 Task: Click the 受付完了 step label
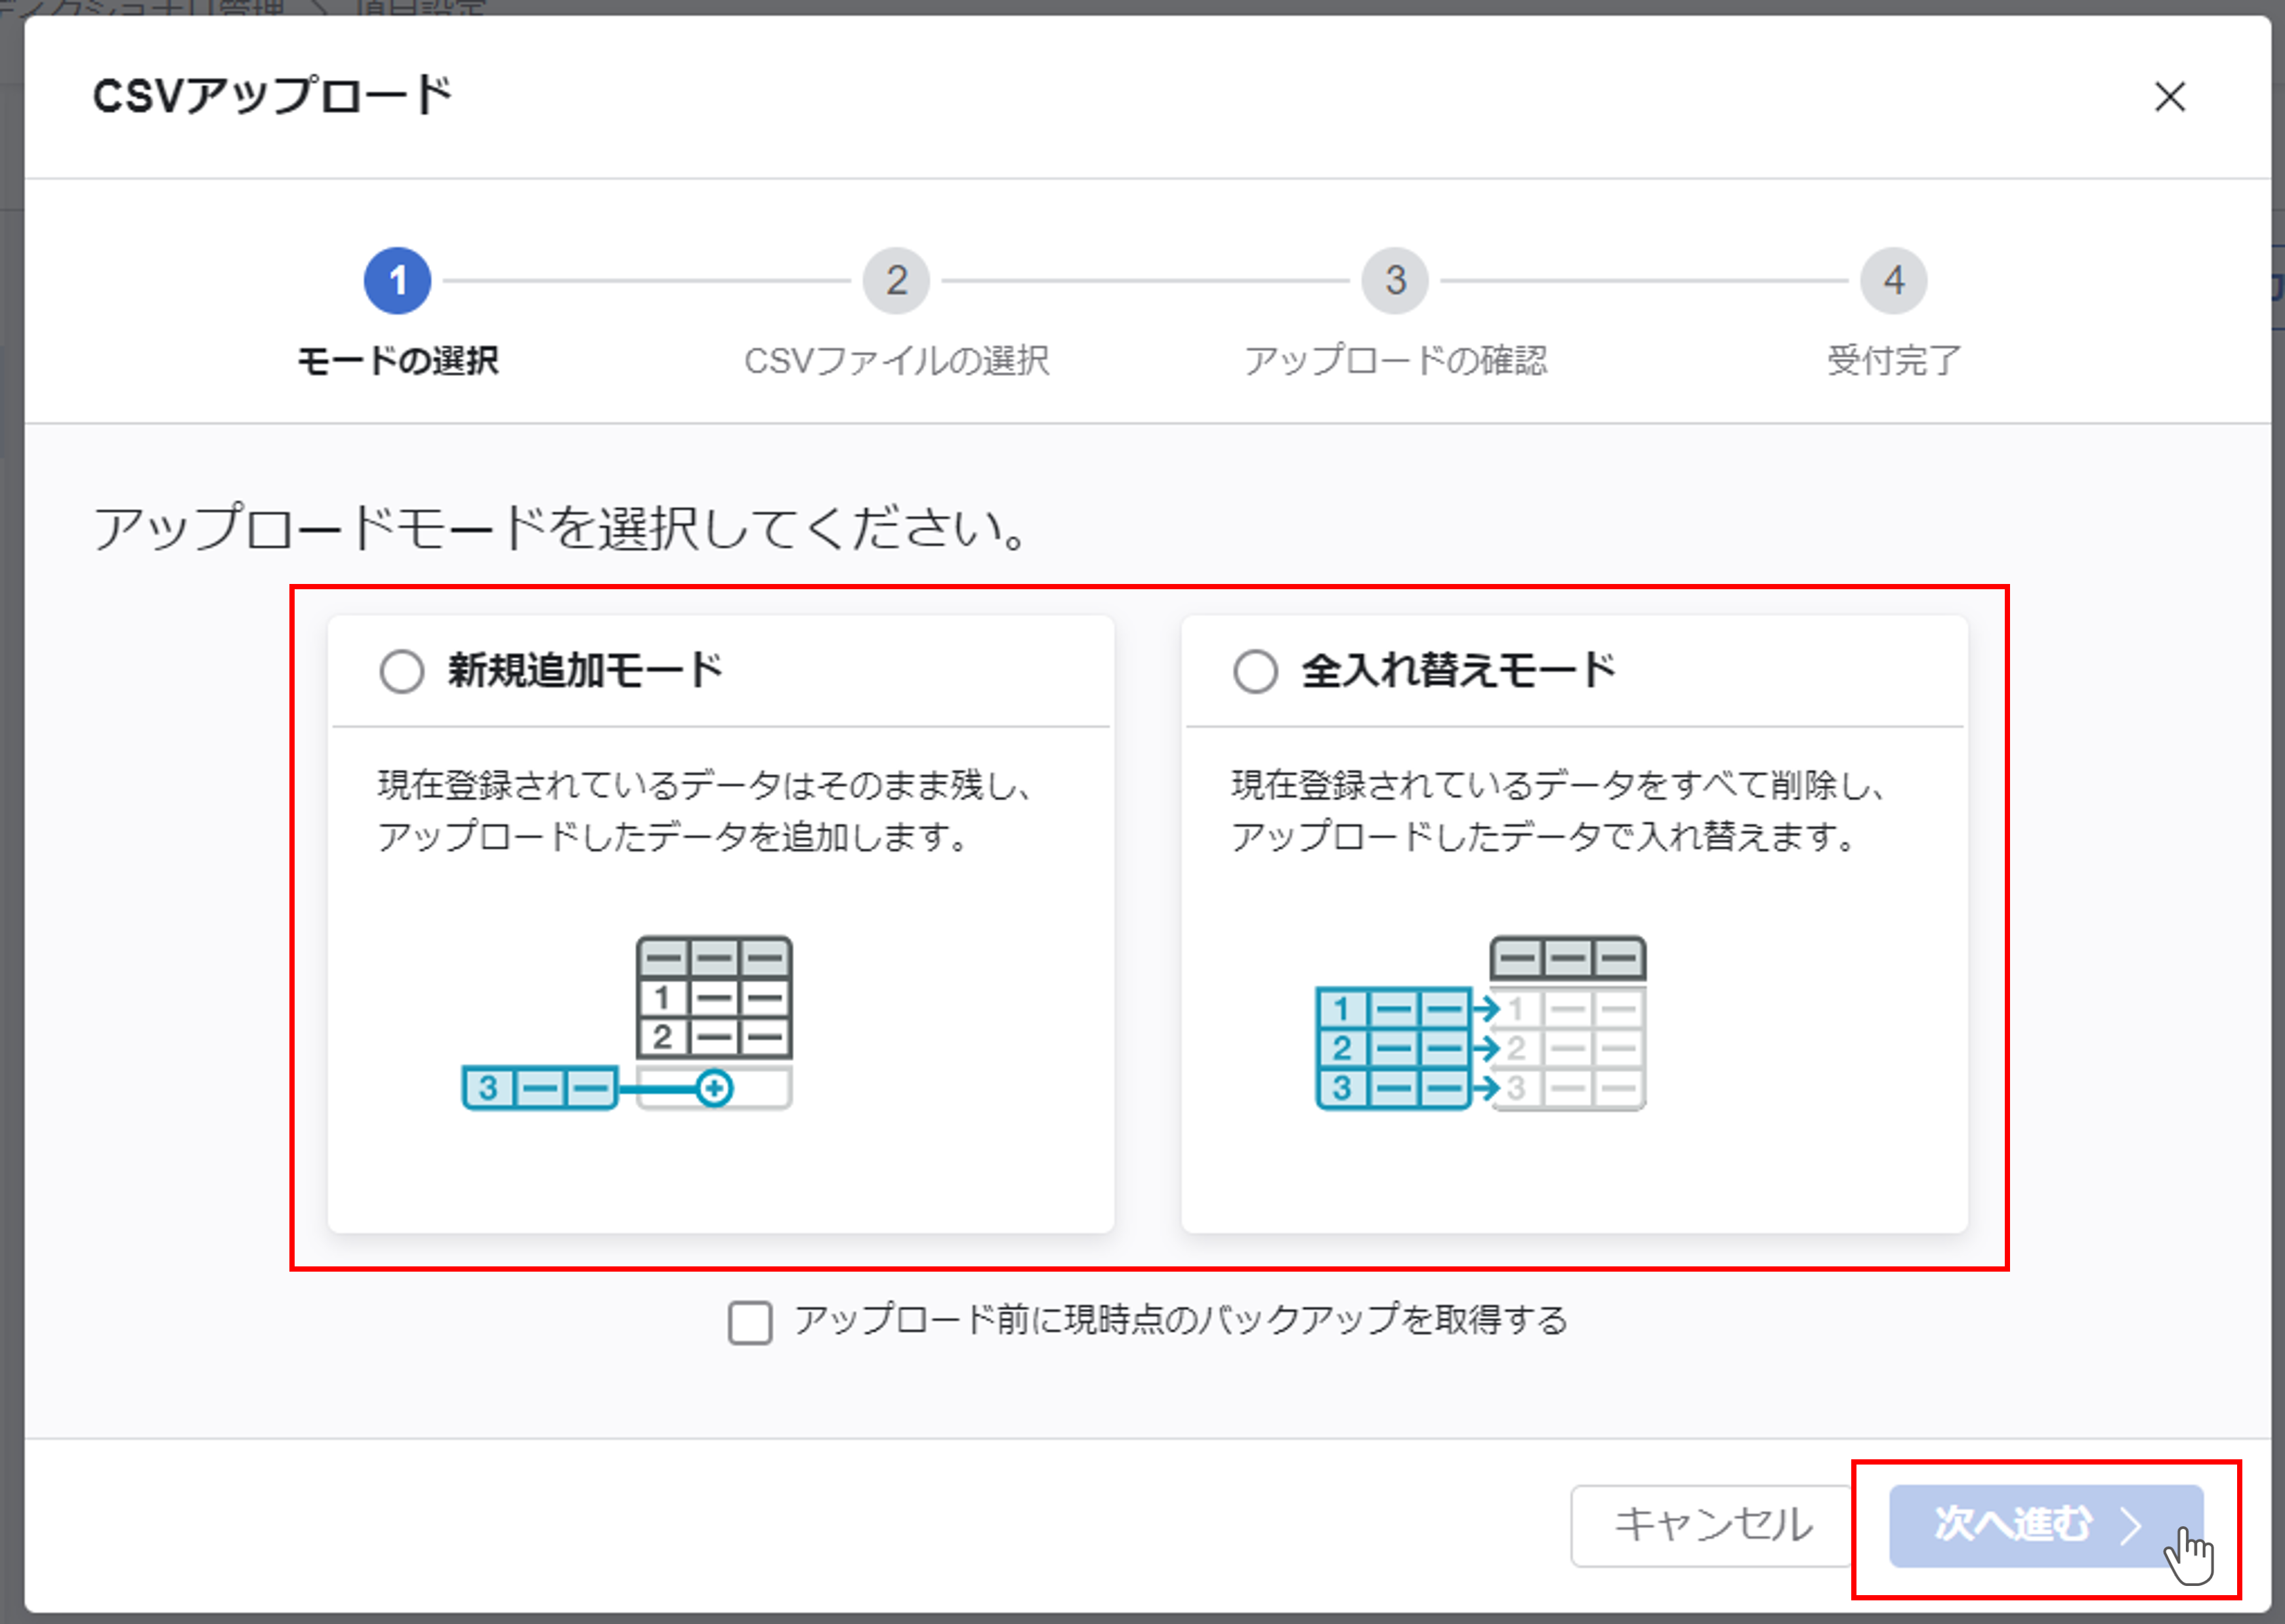pyautogui.click(x=1893, y=362)
